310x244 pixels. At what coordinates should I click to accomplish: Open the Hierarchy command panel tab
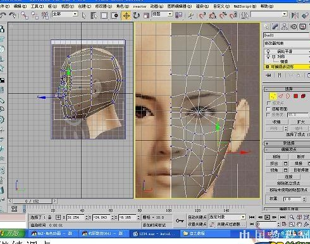pyautogui.click(x=284, y=27)
